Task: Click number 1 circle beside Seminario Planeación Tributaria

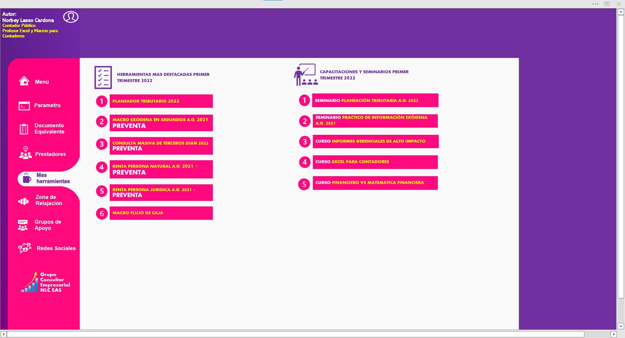Action: pos(305,100)
